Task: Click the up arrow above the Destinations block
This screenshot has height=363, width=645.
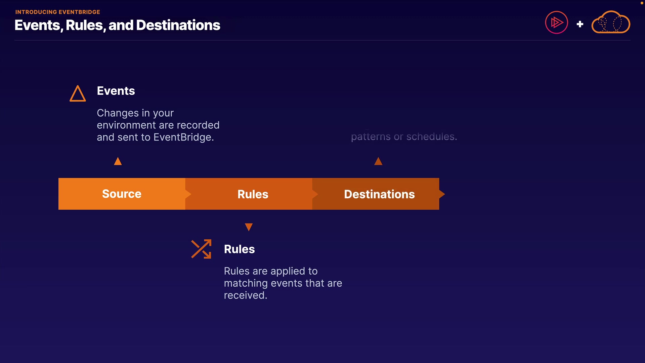Action: [378, 161]
